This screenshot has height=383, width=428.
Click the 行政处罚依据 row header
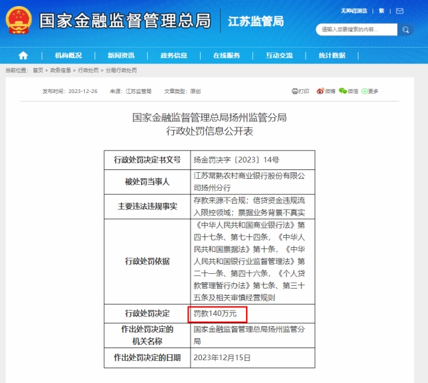tap(147, 261)
